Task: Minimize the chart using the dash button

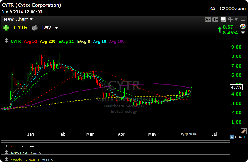Action: 243,21
